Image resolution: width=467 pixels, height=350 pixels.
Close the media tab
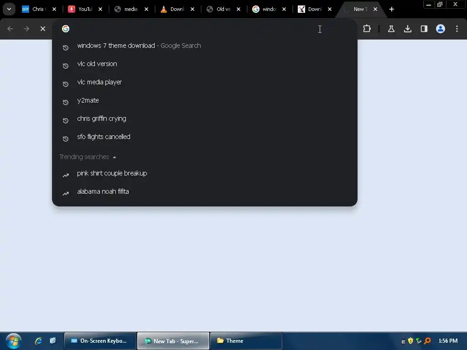(x=146, y=9)
